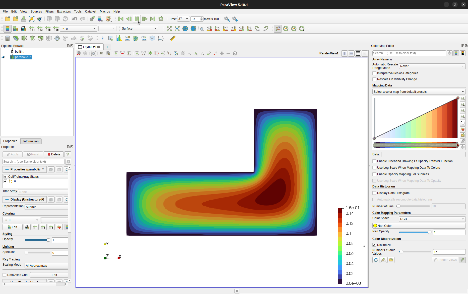Split view horizontally icon
Screen dimensions: 468x294
click(x=345, y=53)
